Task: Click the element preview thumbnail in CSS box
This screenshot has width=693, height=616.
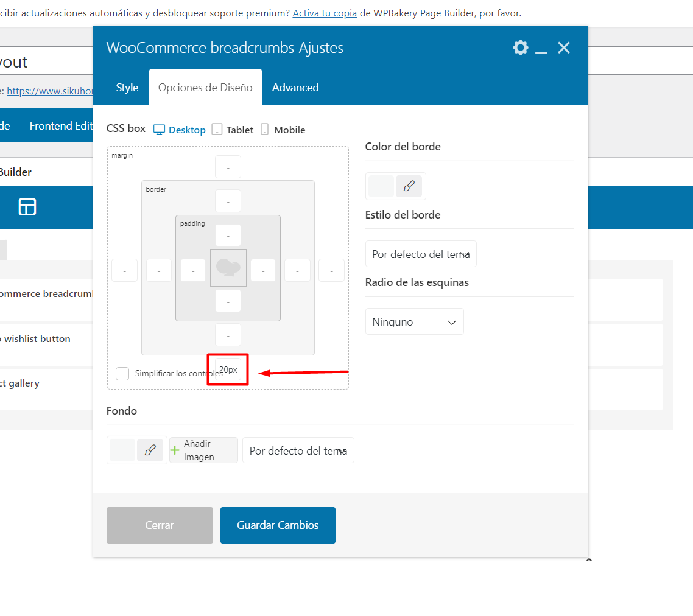Action: (x=228, y=268)
